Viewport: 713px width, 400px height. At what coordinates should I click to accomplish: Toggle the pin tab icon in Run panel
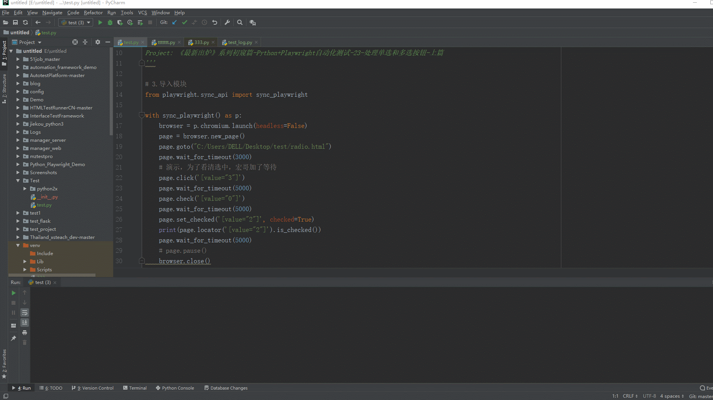click(x=13, y=338)
